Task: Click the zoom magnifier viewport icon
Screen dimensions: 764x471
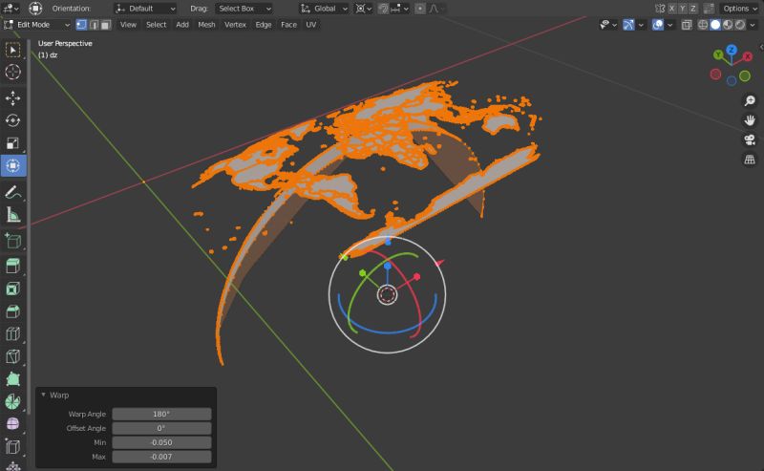Action: pos(750,100)
